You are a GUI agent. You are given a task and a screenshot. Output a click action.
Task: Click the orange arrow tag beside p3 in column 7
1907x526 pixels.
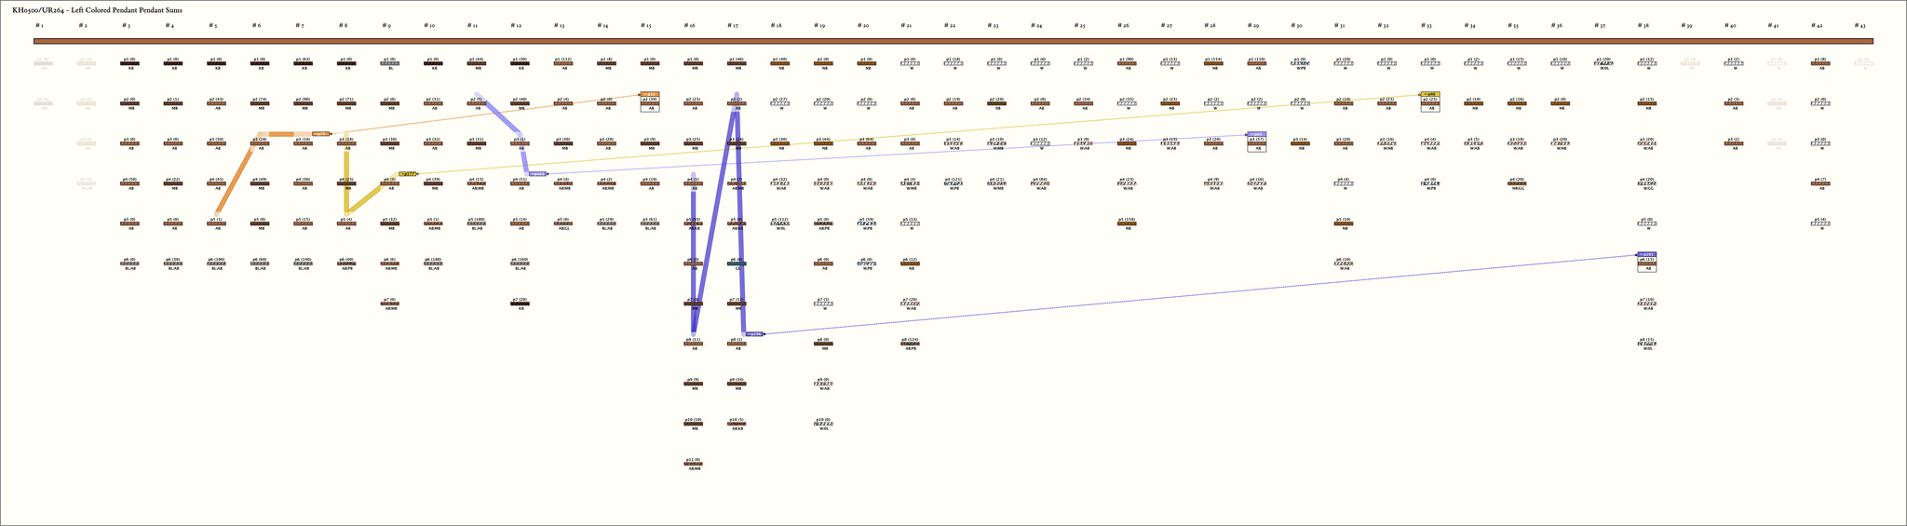(320, 134)
